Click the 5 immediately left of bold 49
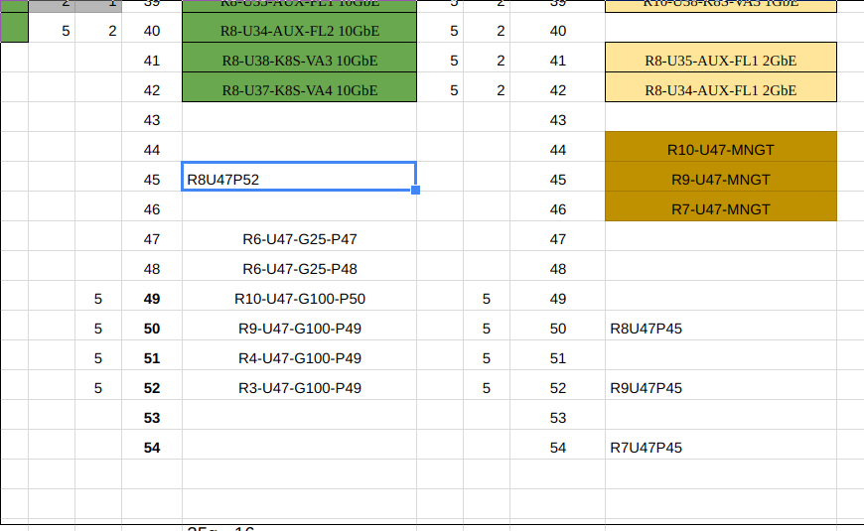The width and height of the screenshot is (864, 531). [x=98, y=299]
